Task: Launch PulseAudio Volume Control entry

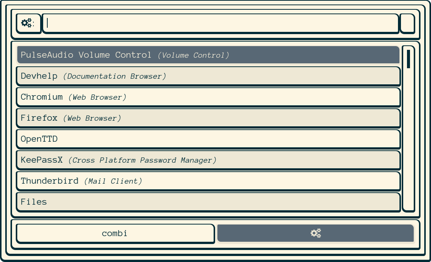Action: pos(86,55)
